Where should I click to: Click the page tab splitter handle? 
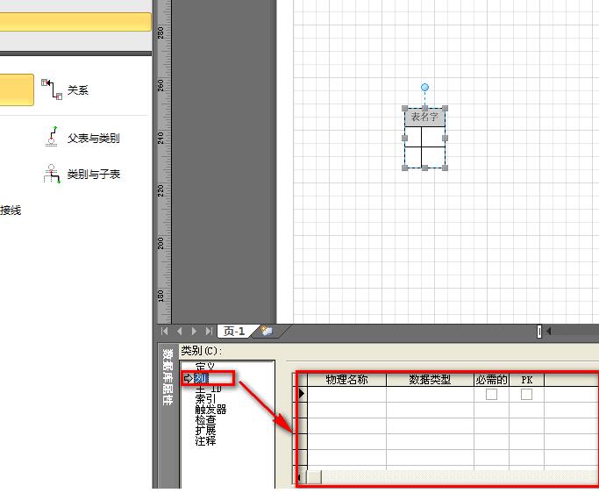pos(539,332)
